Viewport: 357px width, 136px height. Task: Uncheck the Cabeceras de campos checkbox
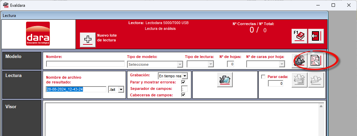tap(183, 95)
